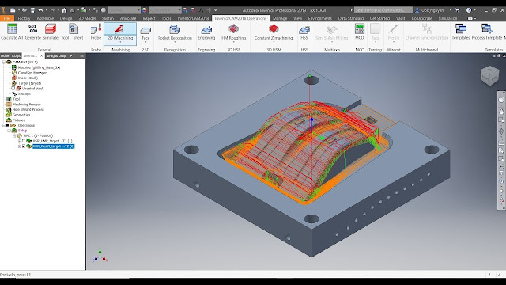Click the ViewCube in the viewport
The height and width of the screenshot is (285, 506).
tap(489, 75)
